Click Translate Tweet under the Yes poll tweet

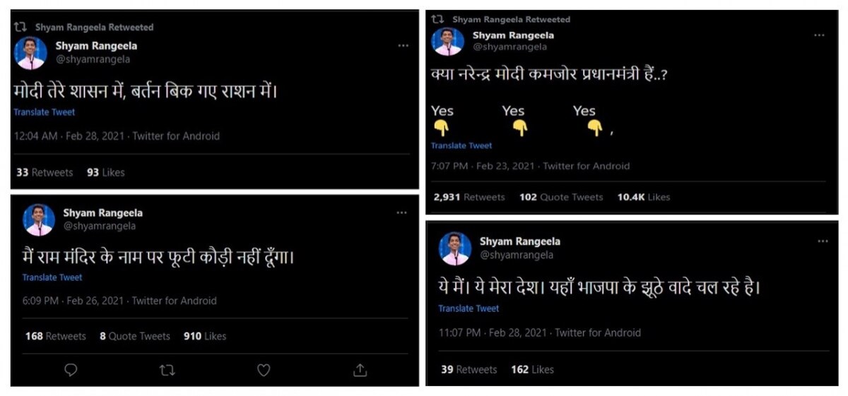[x=461, y=145]
